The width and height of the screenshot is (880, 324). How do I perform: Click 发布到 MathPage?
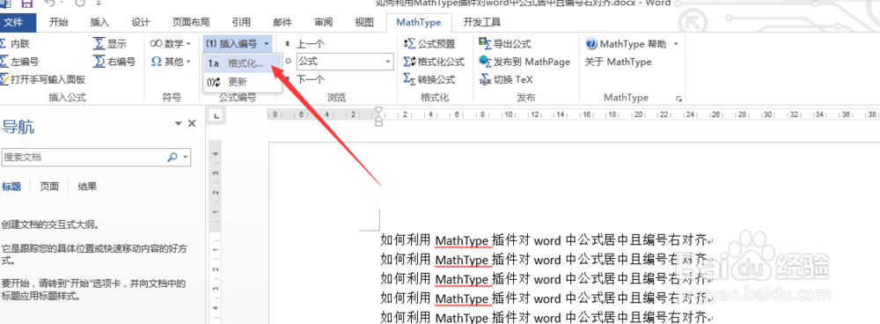[x=524, y=62]
